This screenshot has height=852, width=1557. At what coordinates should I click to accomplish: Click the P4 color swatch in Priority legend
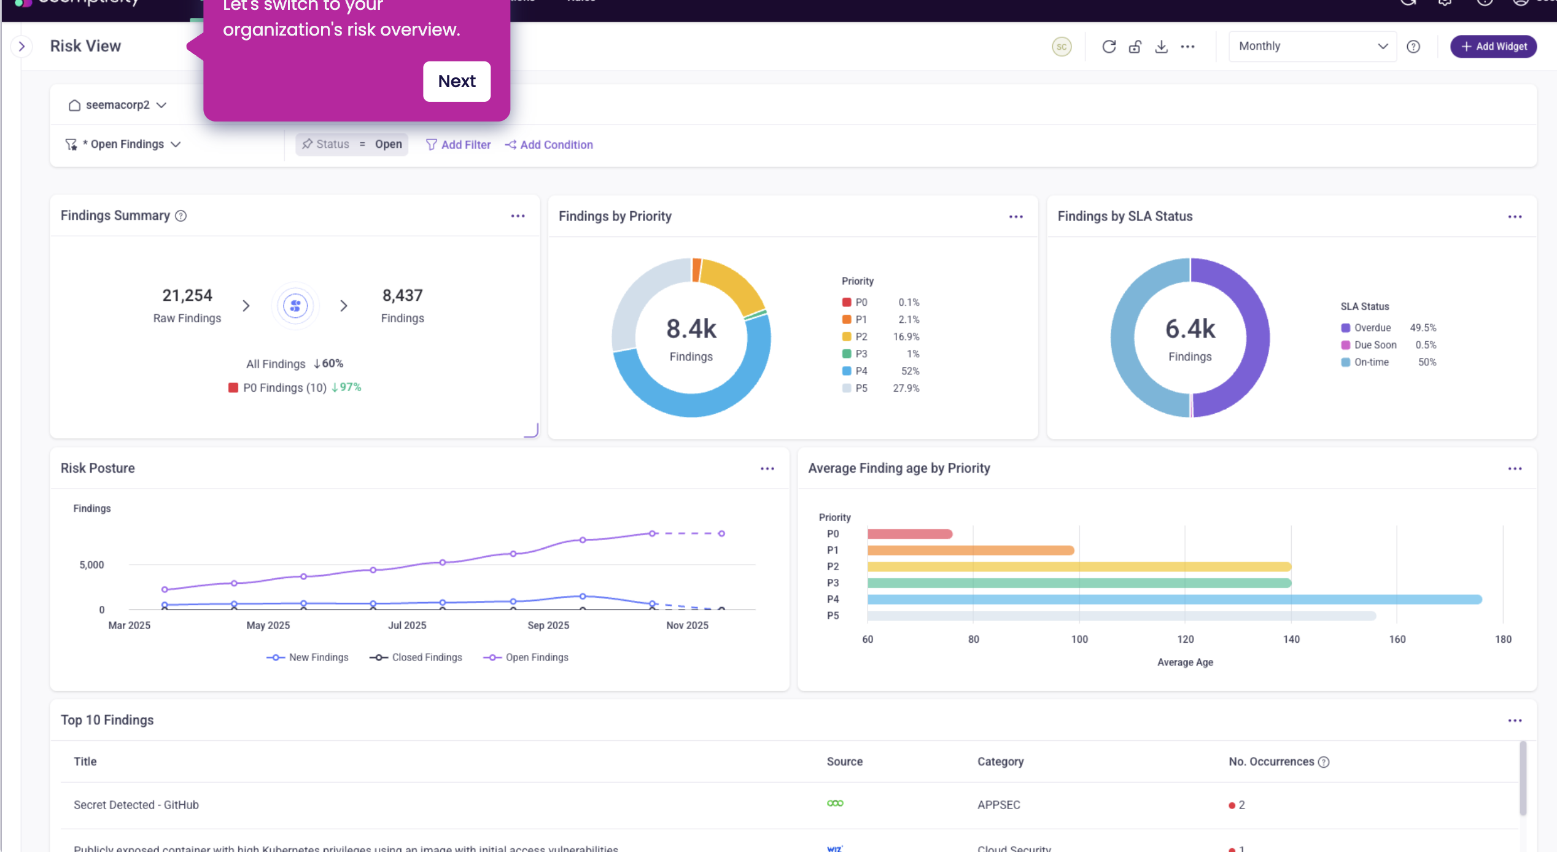847,371
